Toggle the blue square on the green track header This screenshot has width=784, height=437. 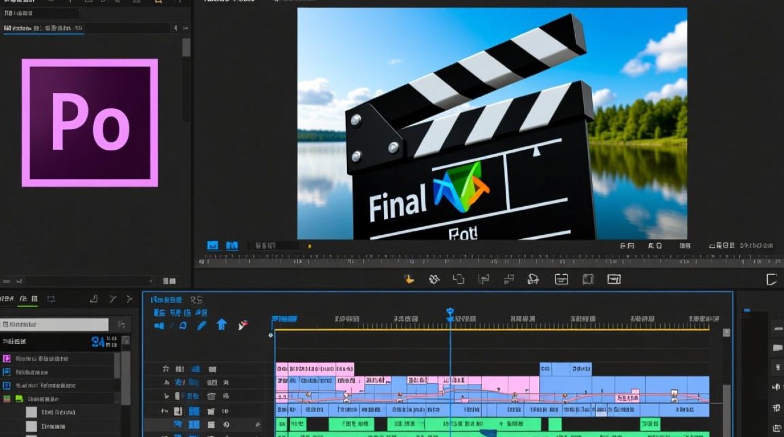pyautogui.click(x=194, y=425)
